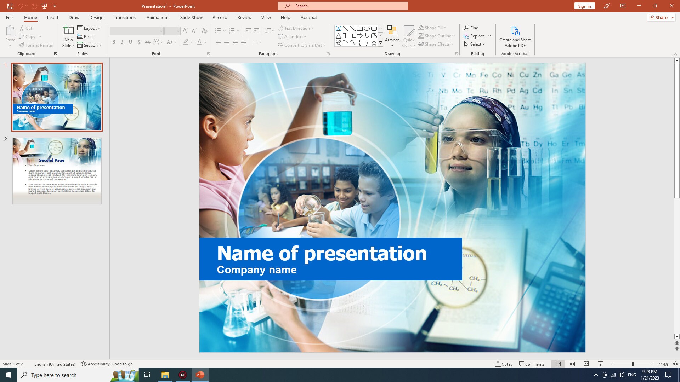Open the Bullets dropdown menu
The image size is (680, 382).
click(x=225, y=31)
